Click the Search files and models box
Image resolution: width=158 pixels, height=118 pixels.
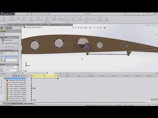135,14
